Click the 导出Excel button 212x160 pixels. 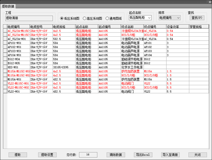tap(143, 155)
